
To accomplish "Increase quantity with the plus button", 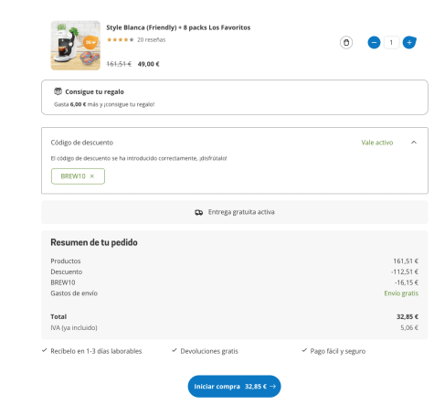I will click(x=409, y=42).
